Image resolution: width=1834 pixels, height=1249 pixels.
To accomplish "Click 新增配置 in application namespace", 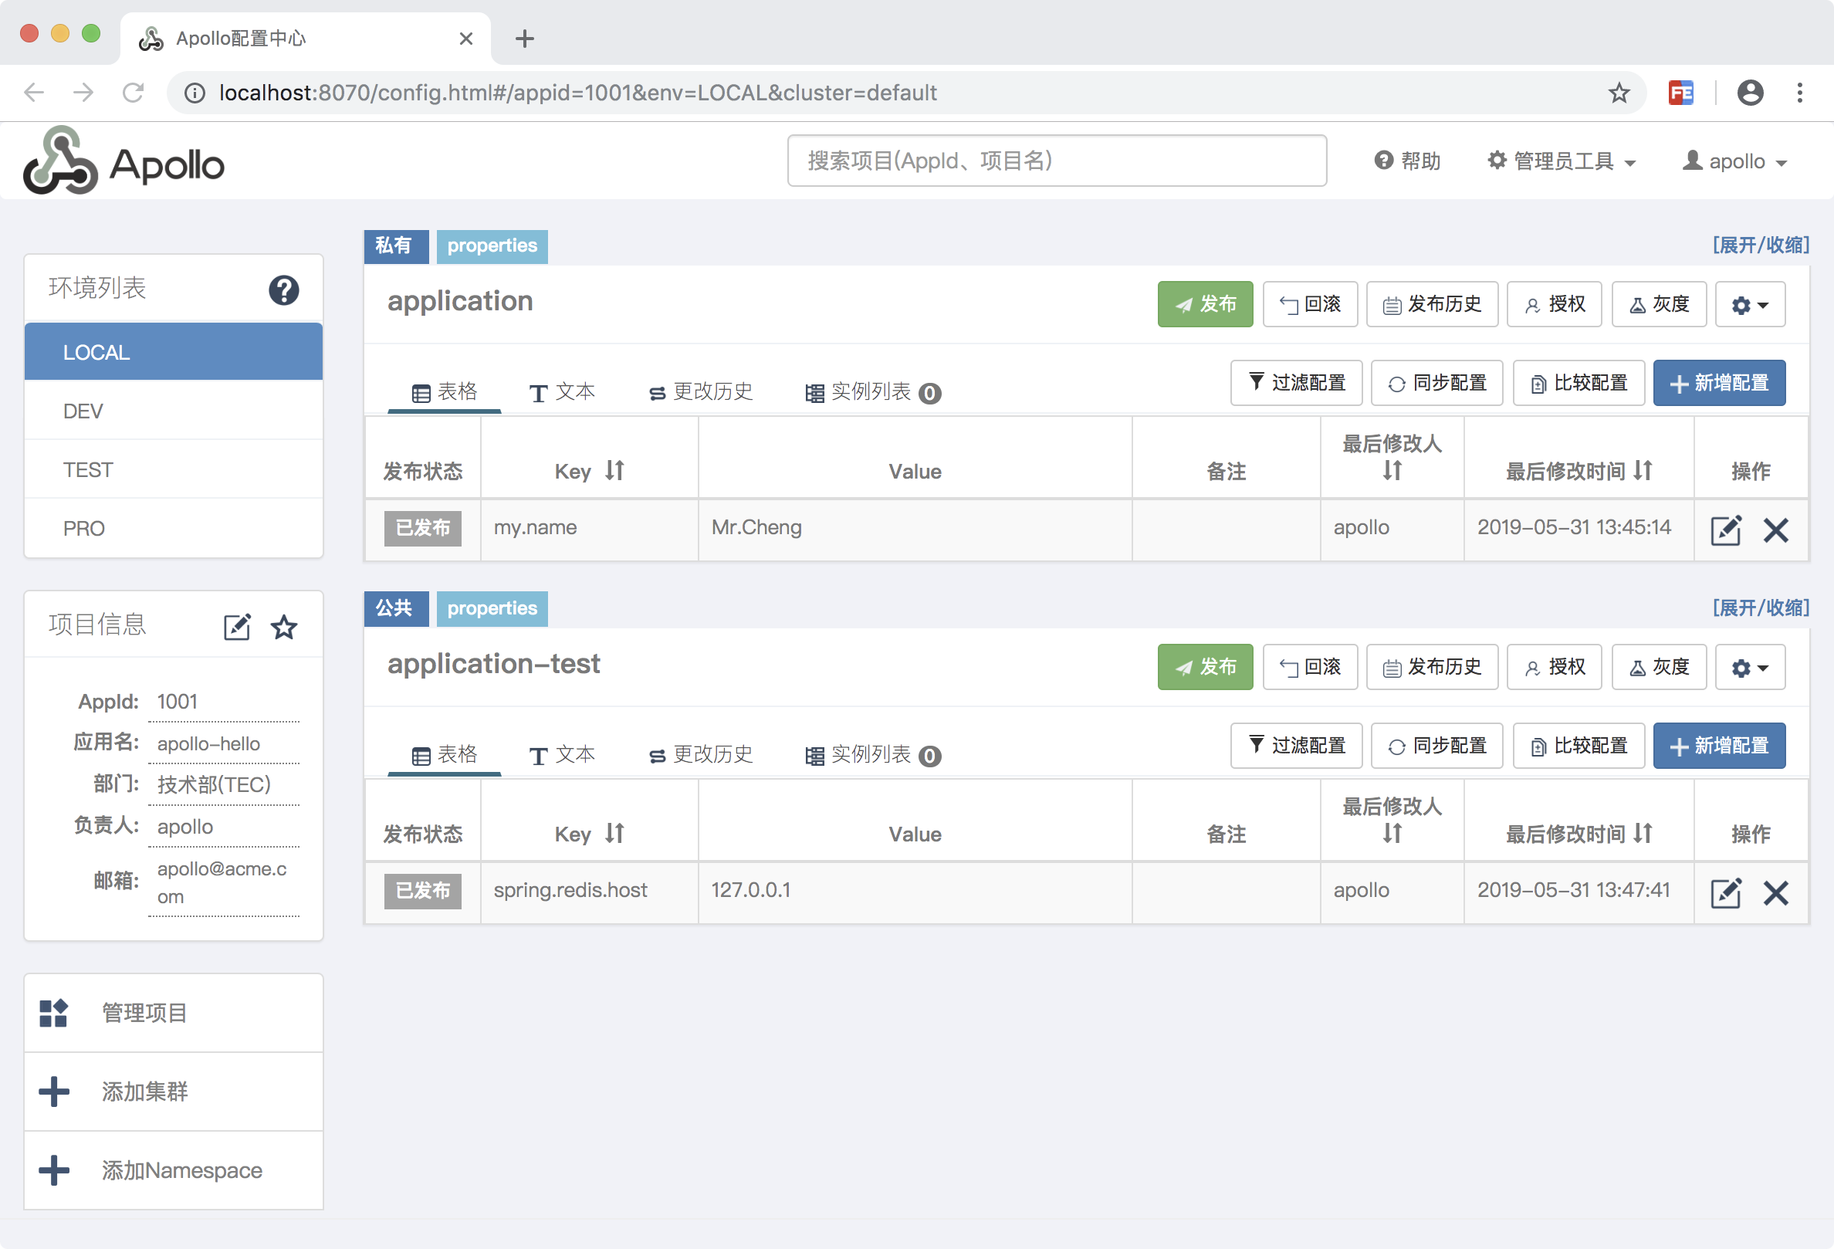I will 1720,384.
